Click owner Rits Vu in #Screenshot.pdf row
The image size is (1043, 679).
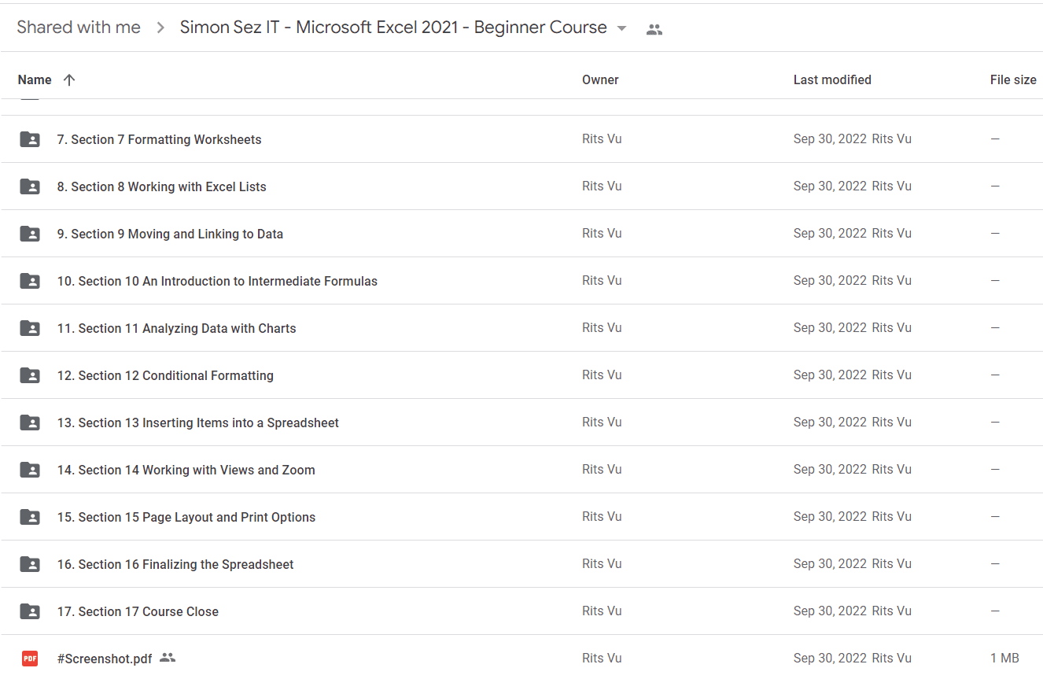[602, 658]
